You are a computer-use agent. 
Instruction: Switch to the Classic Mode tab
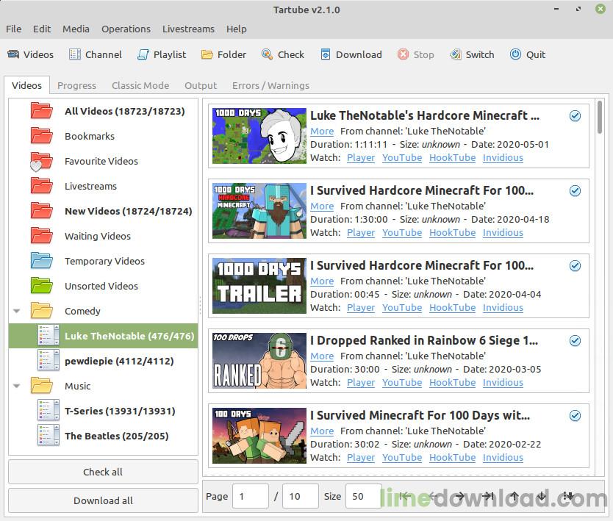[140, 85]
